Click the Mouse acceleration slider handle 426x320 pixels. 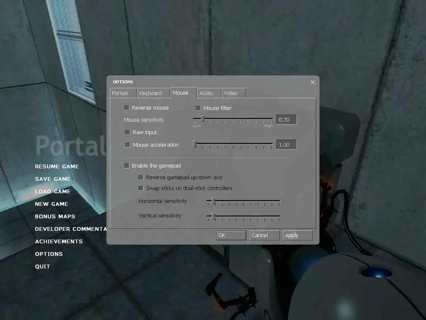coord(195,144)
